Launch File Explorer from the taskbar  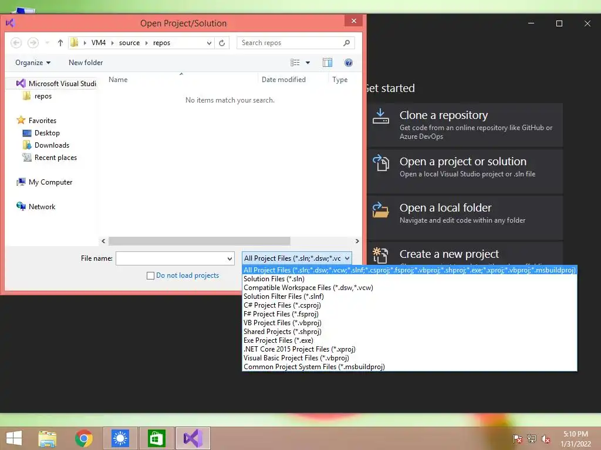pyautogui.click(x=47, y=438)
